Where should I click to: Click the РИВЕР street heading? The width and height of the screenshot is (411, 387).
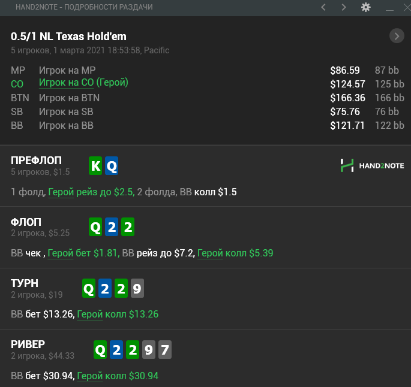coord(28,344)
